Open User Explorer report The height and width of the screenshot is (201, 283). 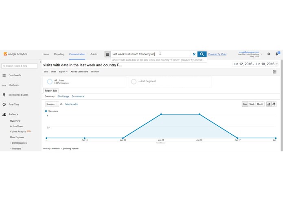[x=17, y=138]
